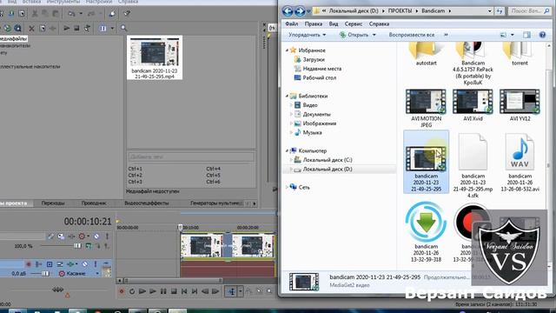Click Play From Start in transport bar
This screenshot has width=556, height=313.
(142, 291)
